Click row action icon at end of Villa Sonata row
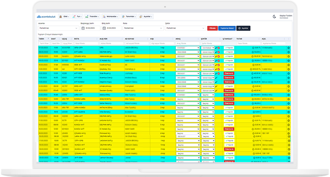 [289, 112]
